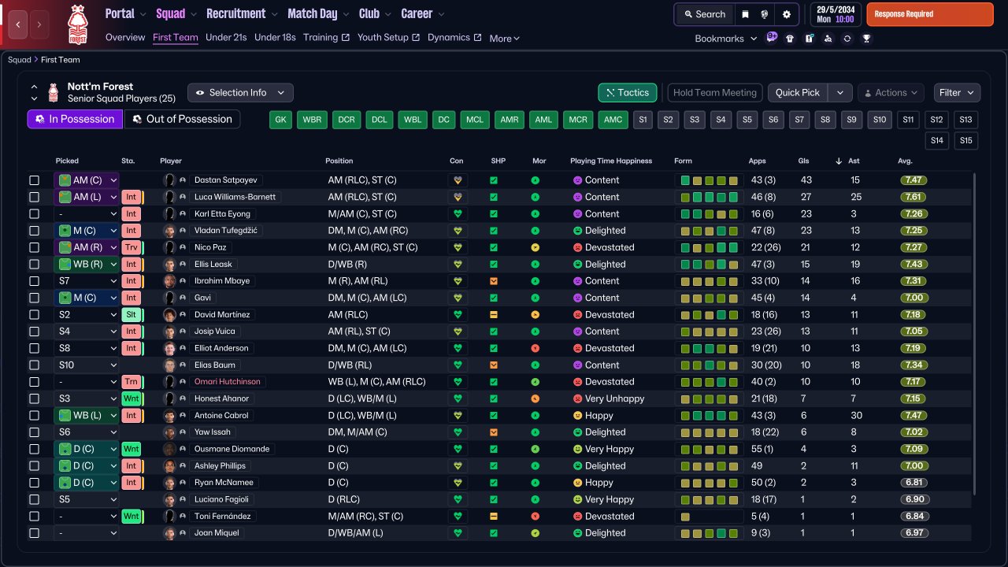Image resolution: width=1008 pixels, height=567 pixels.
Task: Click the Wnt status badge for Ousmane Diomande
Action: click(132, 449)
